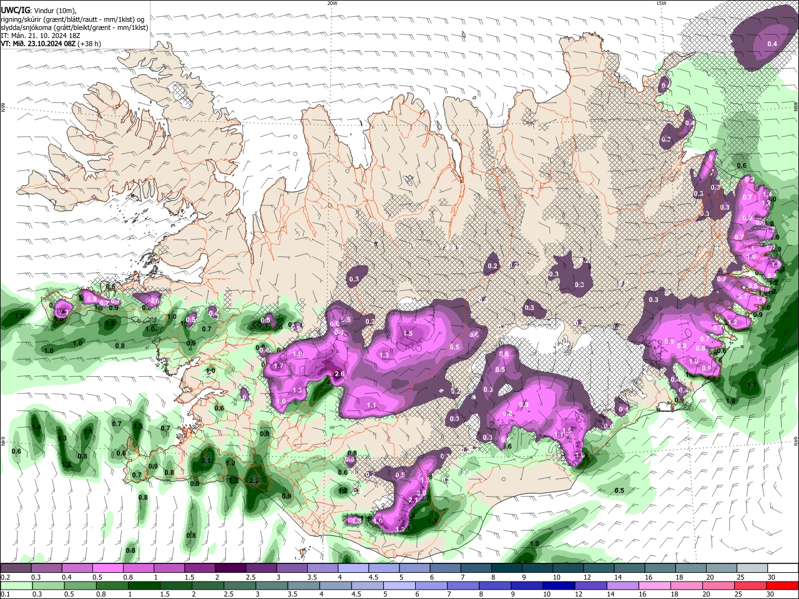The height and width of the screenshot is (599, 799).
Task: Click the '2.0' snowfall value near the south coast
Action: coord(421,493)
